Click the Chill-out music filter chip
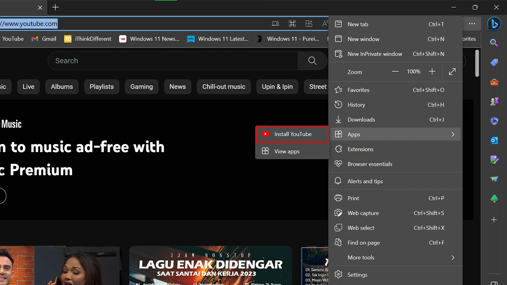The height and width of the screenshot is (285, 507). 224,87
